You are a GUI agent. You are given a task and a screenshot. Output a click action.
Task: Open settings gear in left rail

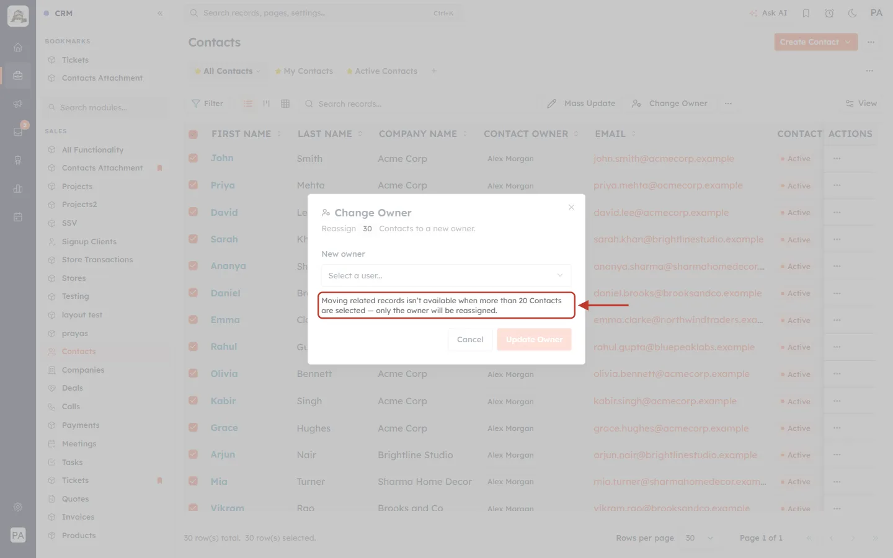coord(18,507)
